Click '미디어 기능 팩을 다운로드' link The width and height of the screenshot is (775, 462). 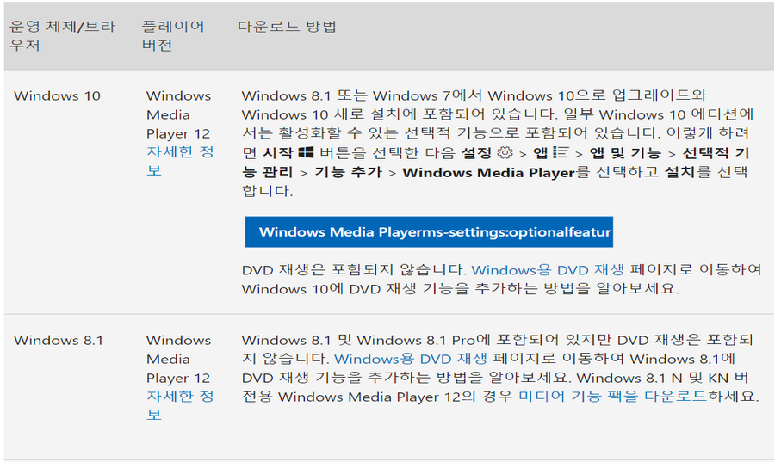point(613,397)
